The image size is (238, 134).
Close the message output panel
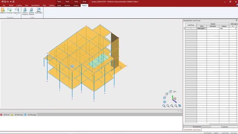(x=181, y=111)
